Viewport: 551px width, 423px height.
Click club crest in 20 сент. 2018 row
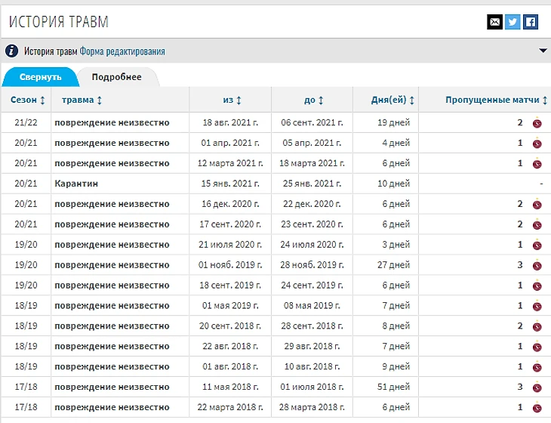tap(537, 326)
